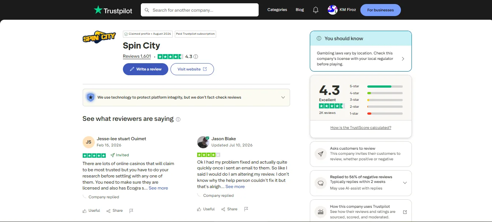Expand the 'Replied to 56% of negative reviews' card

[405, 183]
